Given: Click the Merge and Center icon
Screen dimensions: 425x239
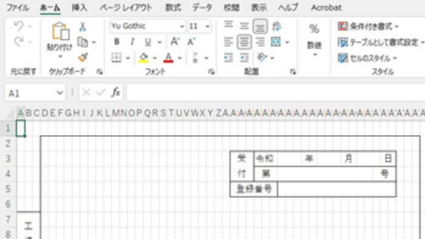Looking at the screenshot, I should (x=276, y=42).
